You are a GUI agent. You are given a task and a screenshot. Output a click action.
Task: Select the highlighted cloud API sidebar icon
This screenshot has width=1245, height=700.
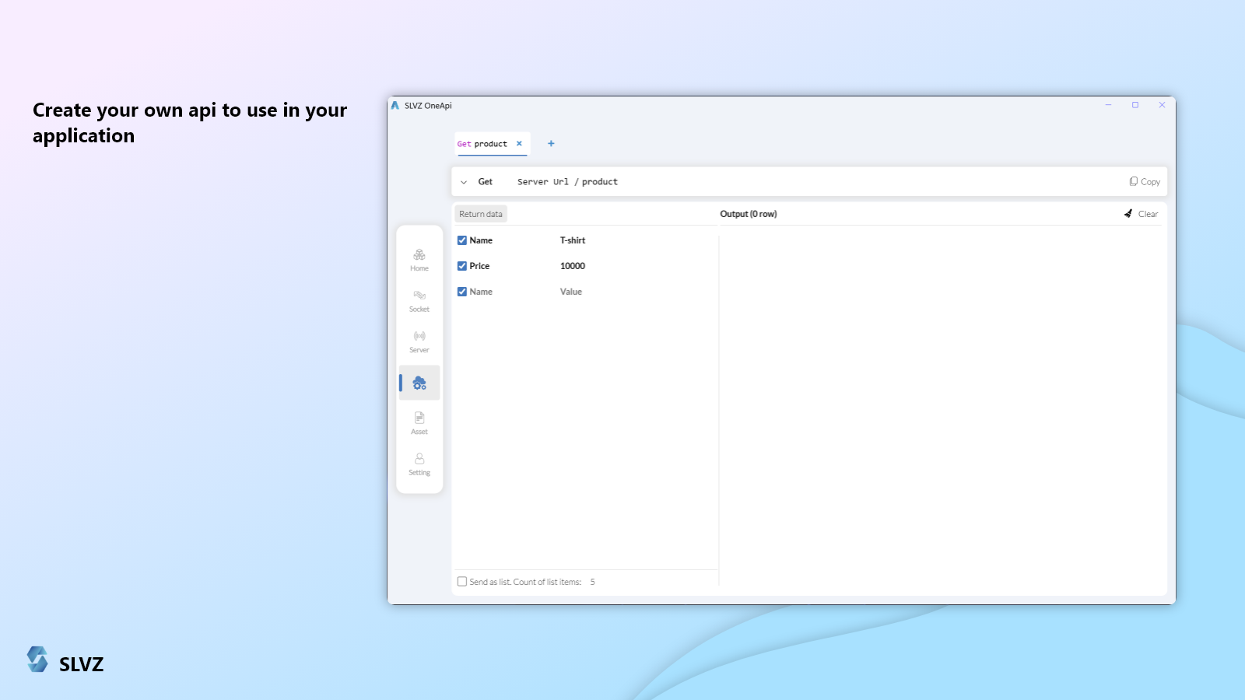pyautogui.click(x=419, y=383)
